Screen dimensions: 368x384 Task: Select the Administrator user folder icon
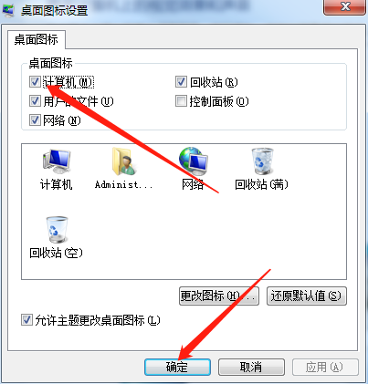coord(123,161)
